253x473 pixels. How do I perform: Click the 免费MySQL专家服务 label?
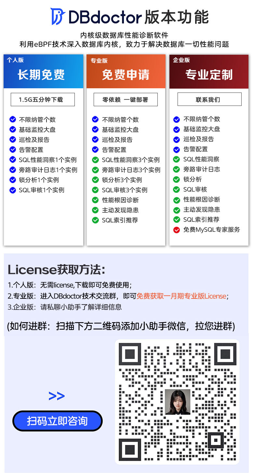point(212,230)
